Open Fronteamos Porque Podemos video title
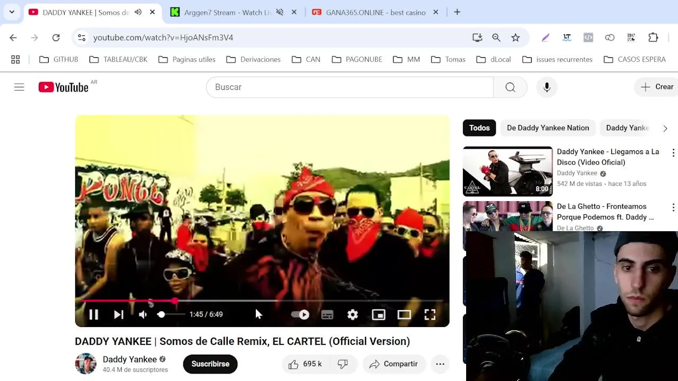This screenshot has height=381, width=678. point(605,212)
